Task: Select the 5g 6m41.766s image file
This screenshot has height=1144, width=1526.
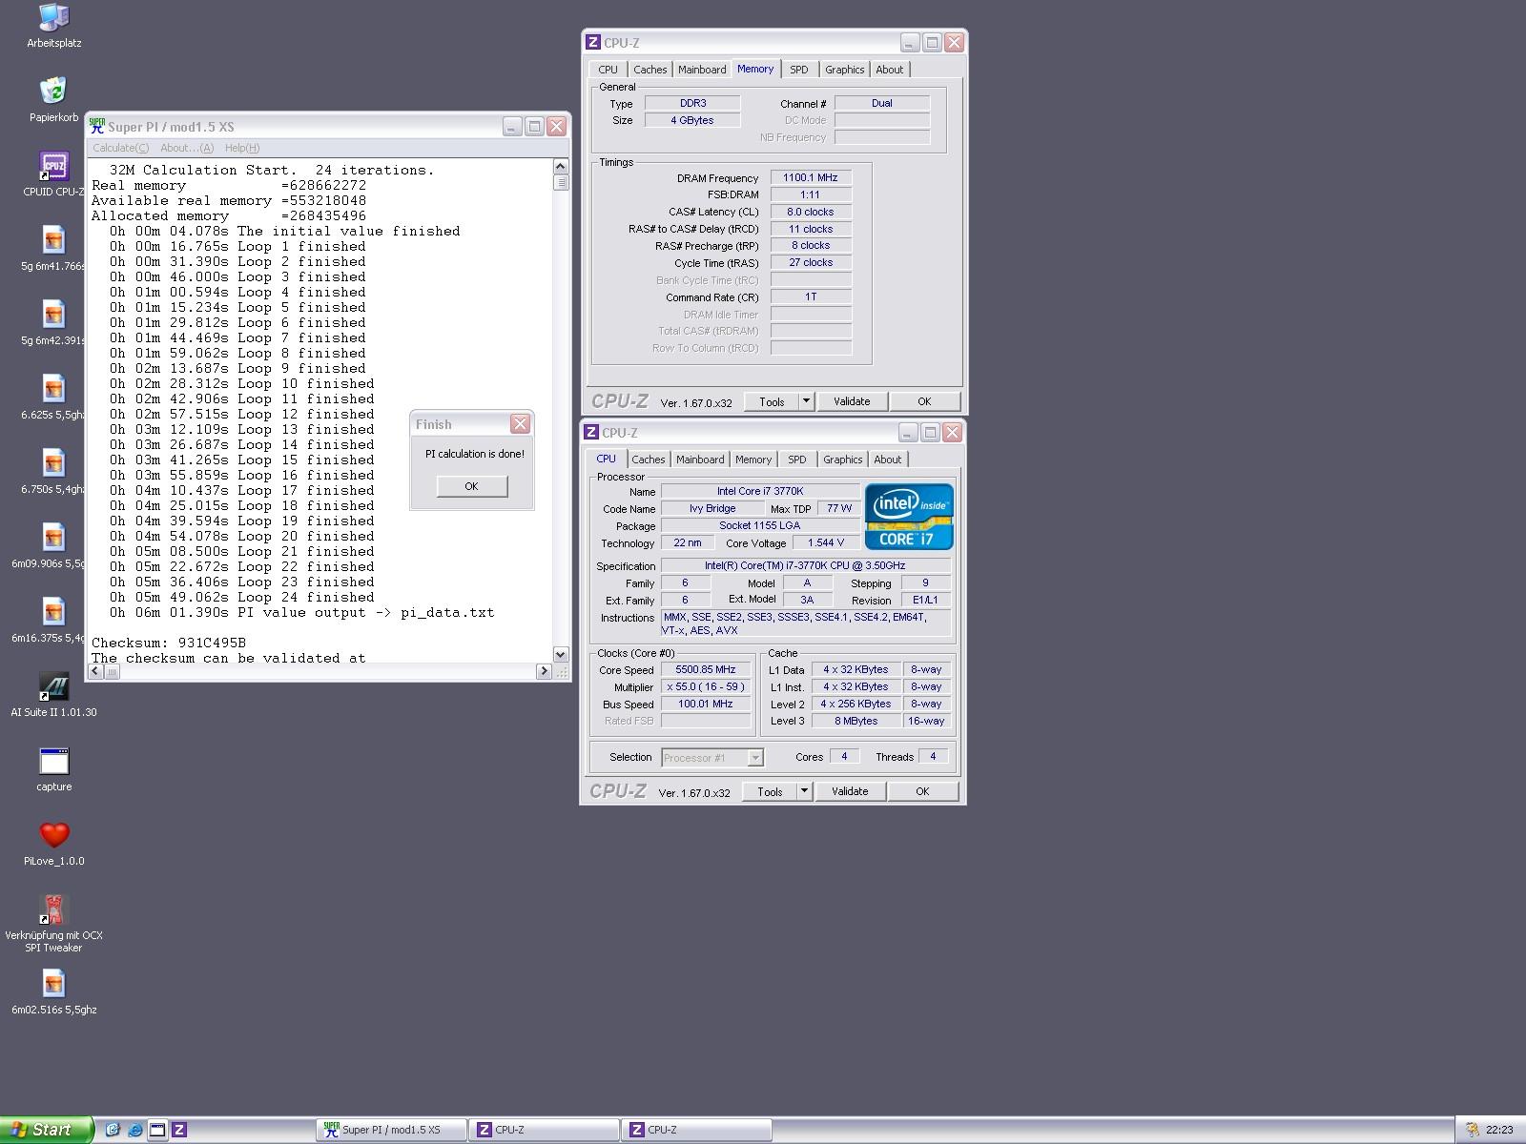Action: [x=53, y=240]
